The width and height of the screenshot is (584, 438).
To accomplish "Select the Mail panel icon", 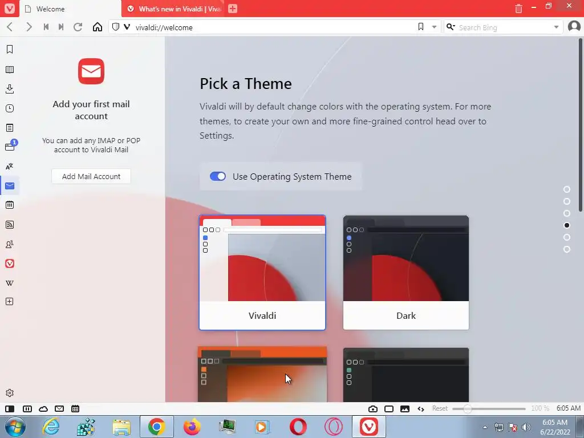I will tap(10, 186).
